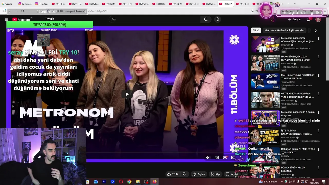This screenshot has height=185, width=329.
Task: Close the active YouTube browser tab
Action: tap(231, 4)
